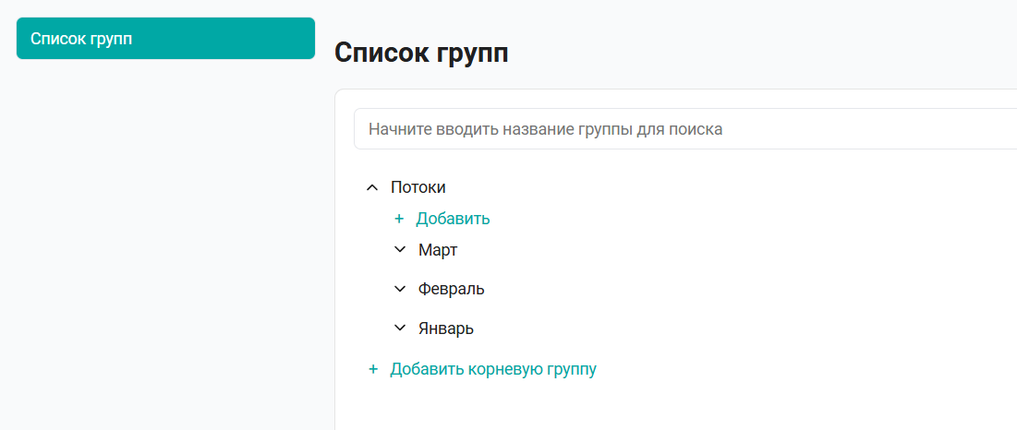Screen dimensions: 1017x430
Task: Click the Список групп page heading
Action: pyautogui.click(x=421, y=54)
